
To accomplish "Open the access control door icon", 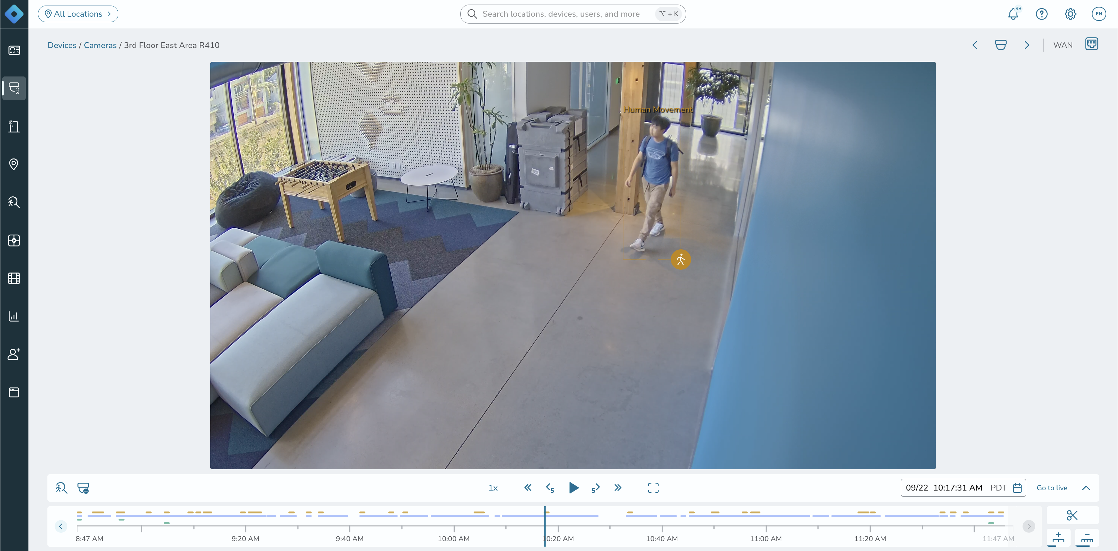I will 14,126.
